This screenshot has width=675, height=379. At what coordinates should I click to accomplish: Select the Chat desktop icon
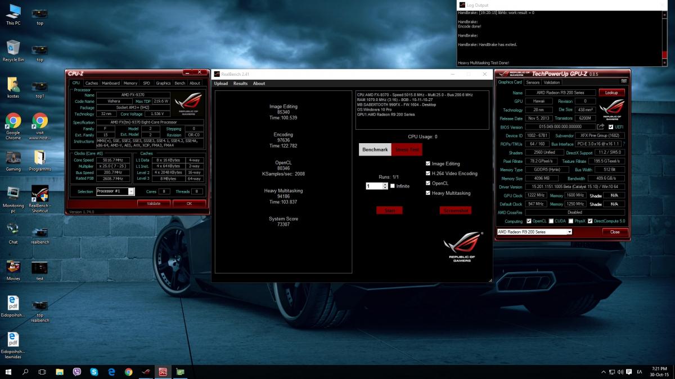click(13, 234)
